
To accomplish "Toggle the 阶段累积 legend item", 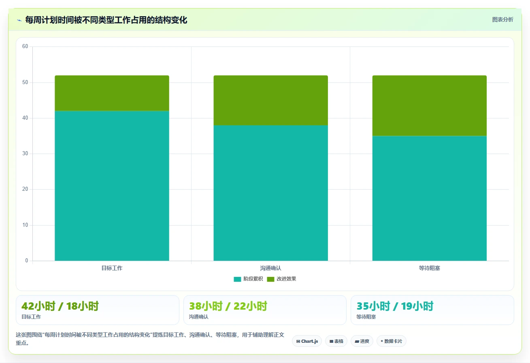I will pyautogui.click(x=248, y=279).
